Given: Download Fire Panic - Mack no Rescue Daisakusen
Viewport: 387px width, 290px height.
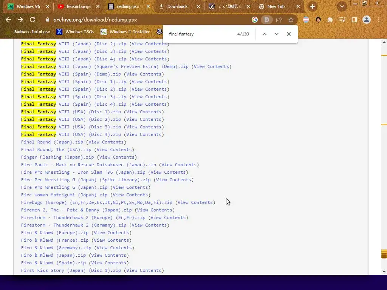Looking at the screenshot, I should [x=88, y=165].
